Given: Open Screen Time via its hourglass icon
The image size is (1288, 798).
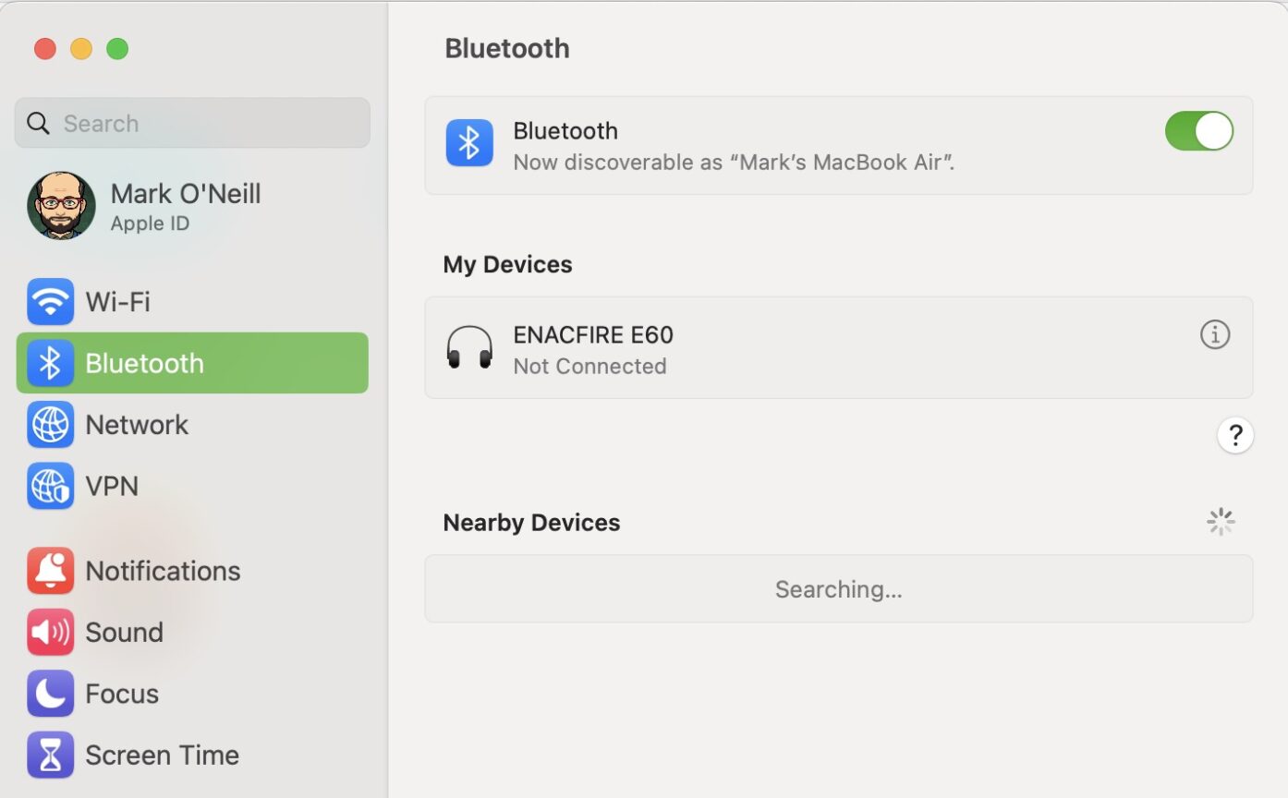Looking at the screenshot, I should [51, 755].
